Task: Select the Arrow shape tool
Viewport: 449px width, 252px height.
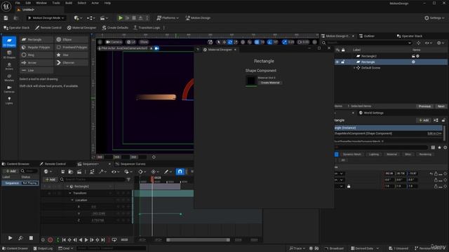Action: (36, 62)
